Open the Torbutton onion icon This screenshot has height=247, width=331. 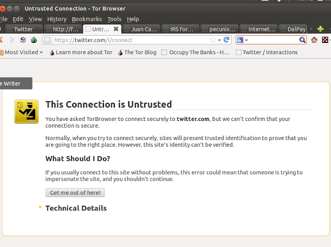(x=34, y=40)
